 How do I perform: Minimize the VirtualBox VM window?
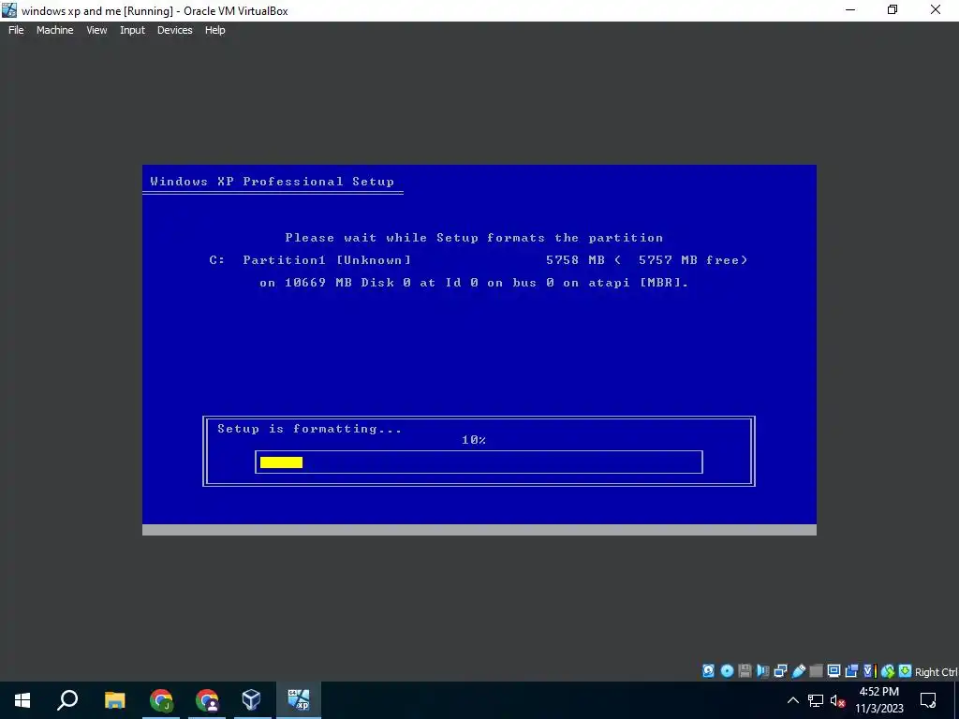850,10
